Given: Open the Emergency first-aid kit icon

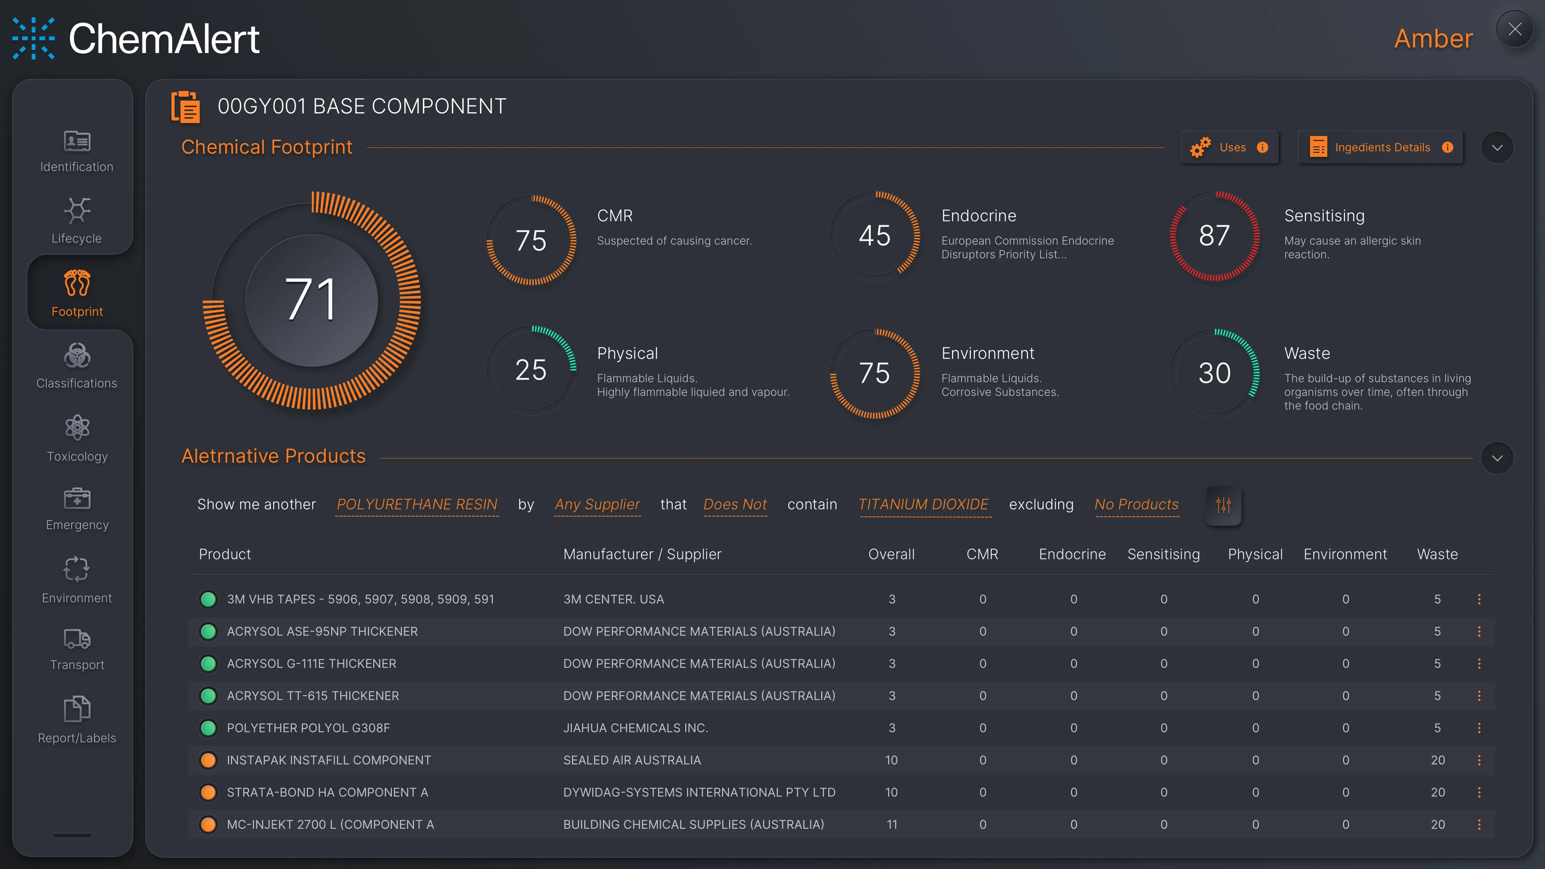Looking at the screenshot, I should [77, 498].
